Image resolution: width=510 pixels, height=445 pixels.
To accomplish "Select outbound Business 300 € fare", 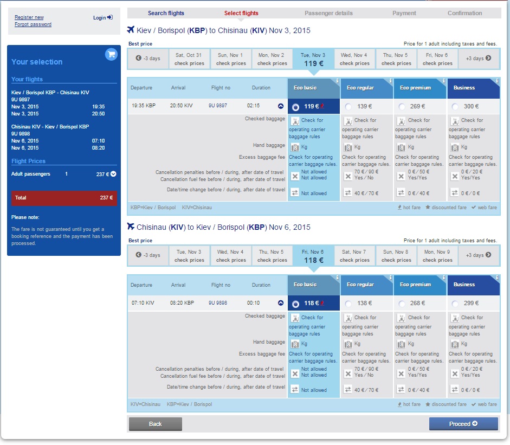I will [x=455, y=107].
